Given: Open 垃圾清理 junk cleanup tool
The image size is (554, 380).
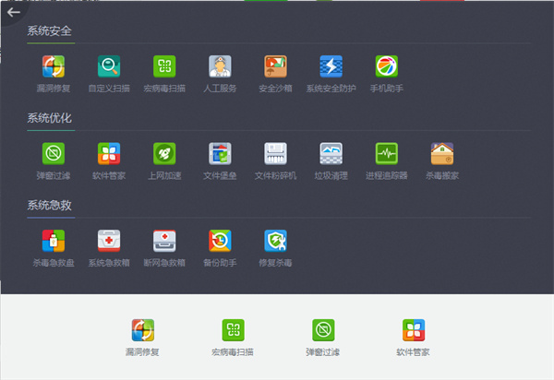Looking at the screenshot, I should [x=331, y=153].
